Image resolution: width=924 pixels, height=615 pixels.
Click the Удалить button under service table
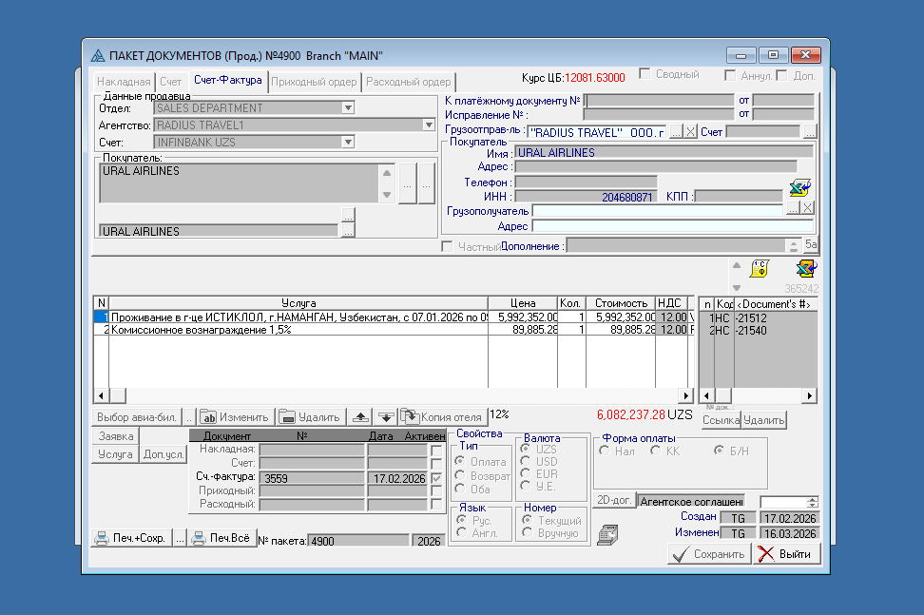point(312,417)
